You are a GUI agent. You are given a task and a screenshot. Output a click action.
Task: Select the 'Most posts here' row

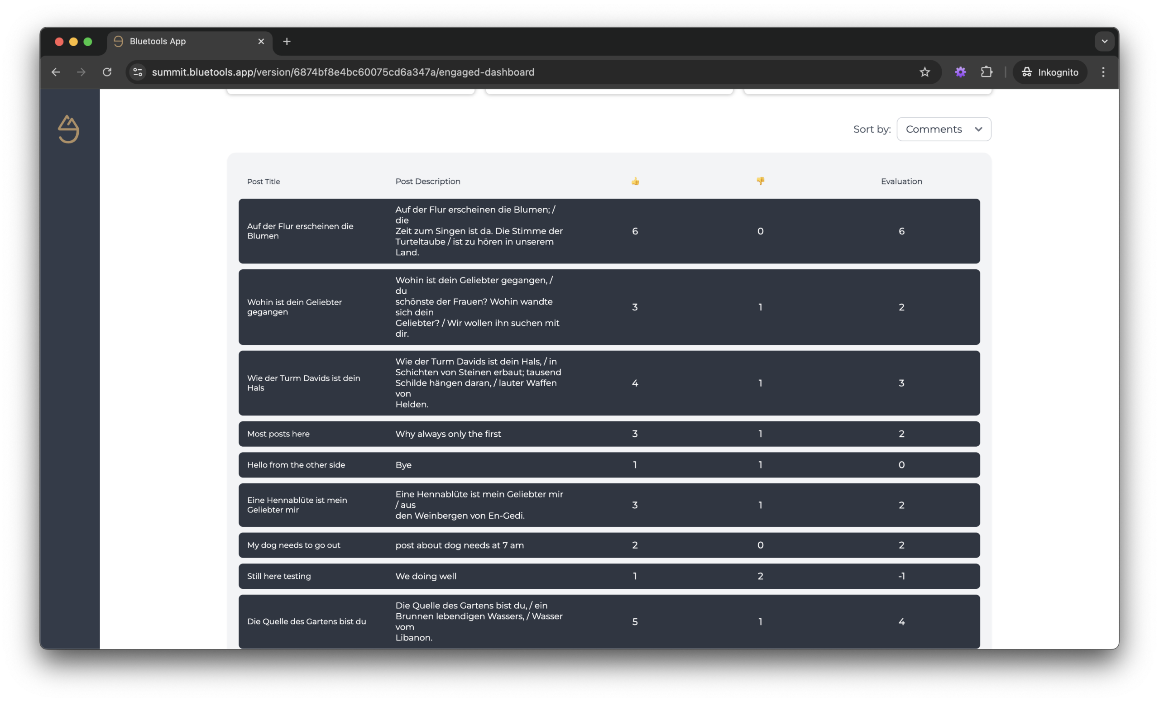(608, 434)
